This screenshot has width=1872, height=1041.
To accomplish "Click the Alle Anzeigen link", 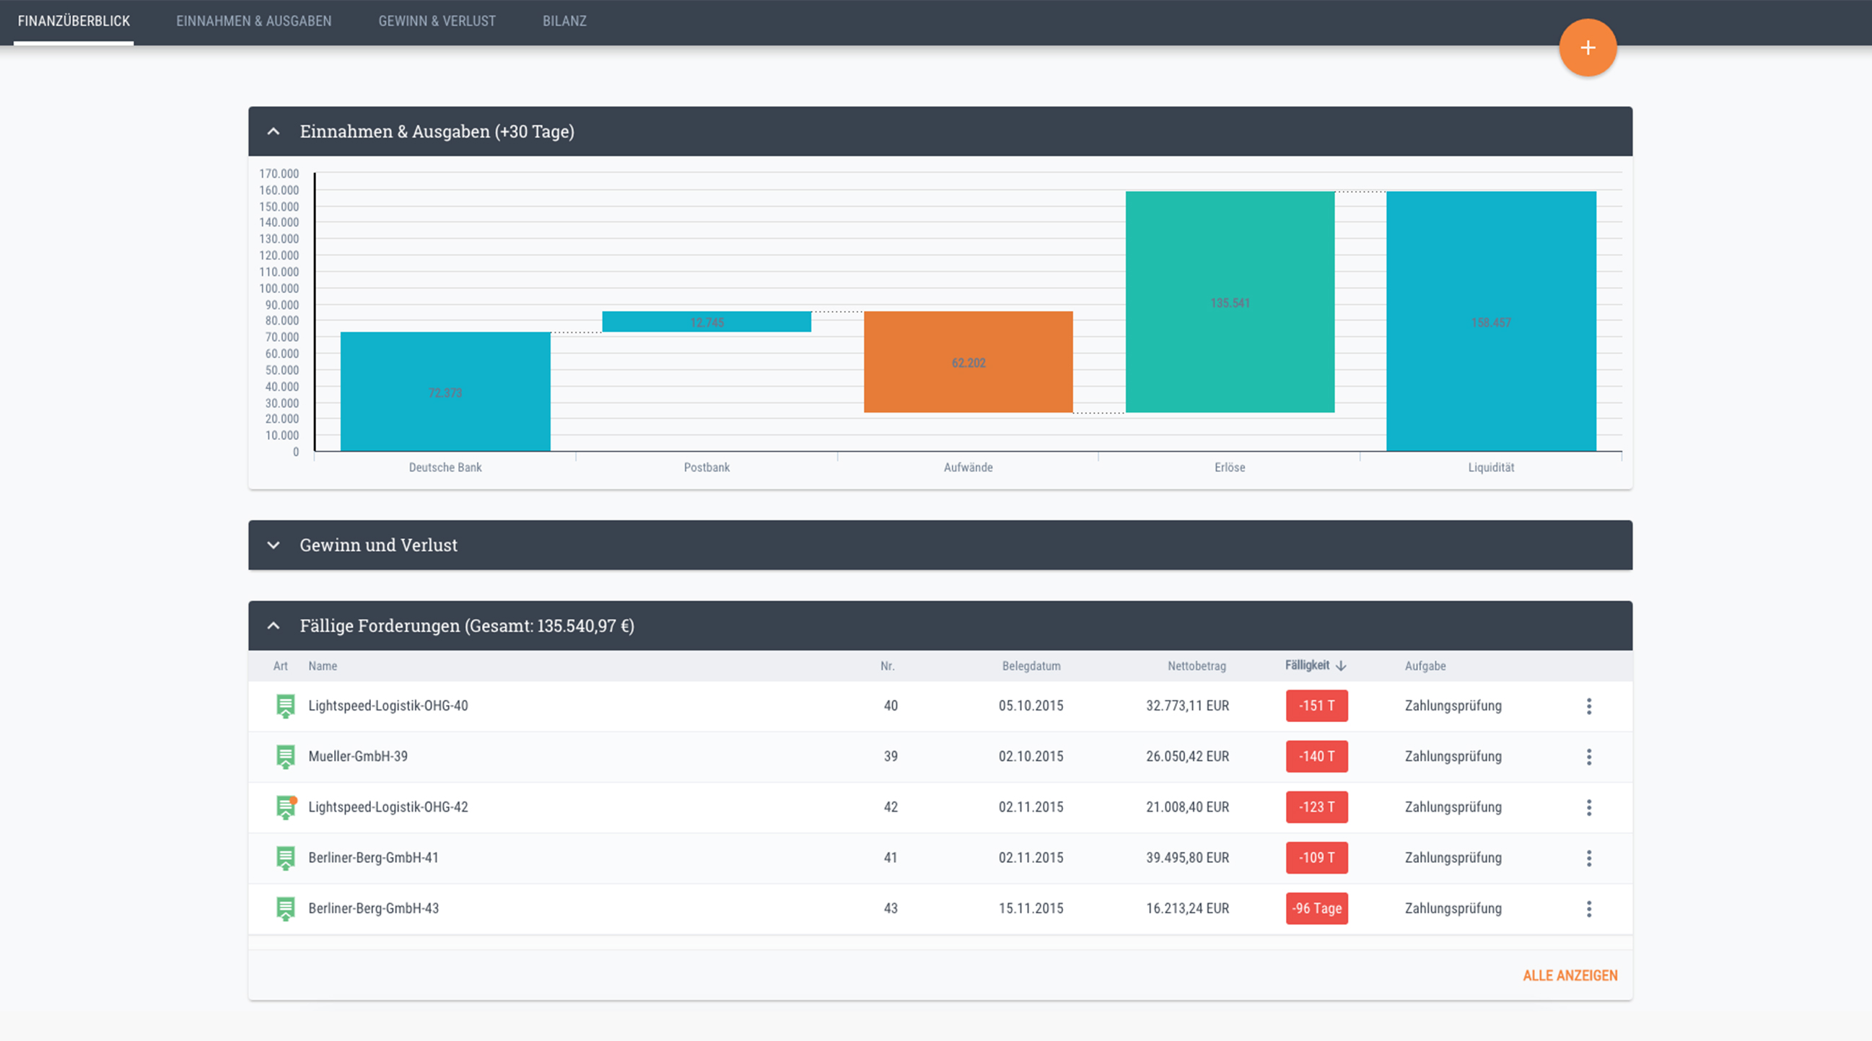I will tap(1570, 975).
